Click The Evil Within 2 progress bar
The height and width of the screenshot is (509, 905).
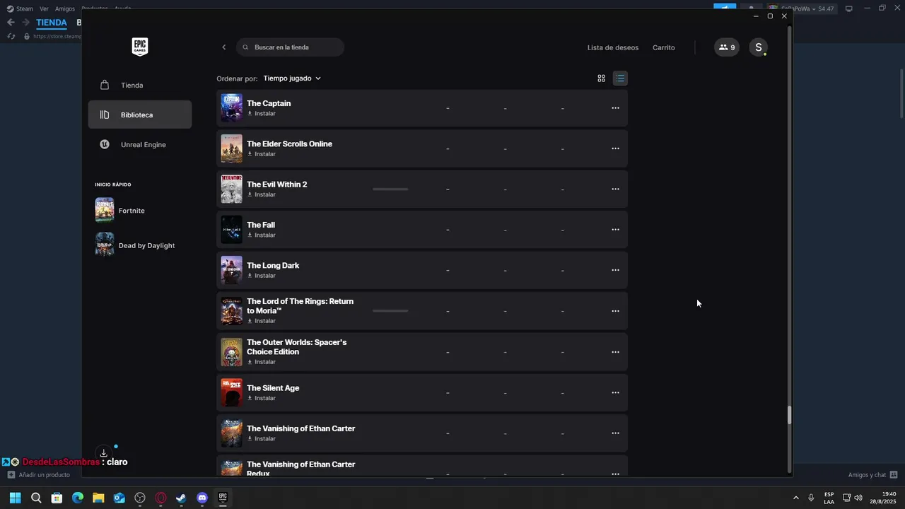(390, 189)
